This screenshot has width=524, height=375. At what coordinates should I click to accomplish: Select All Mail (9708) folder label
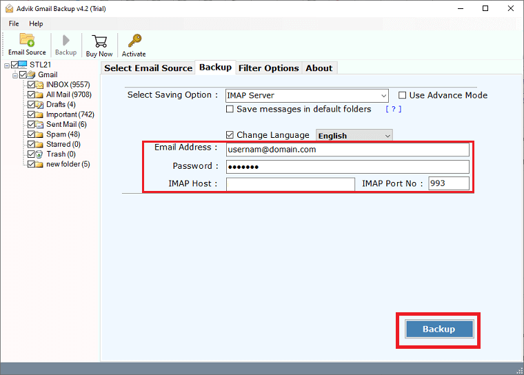[x=69, y=94]
